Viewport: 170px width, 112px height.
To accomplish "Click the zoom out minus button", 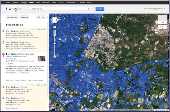I will pyautogui.click(x=54, y=57).
